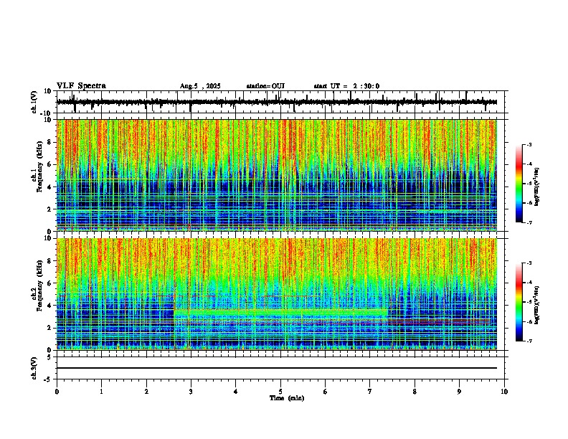Click the flat ch.3 voltage line
Image resolution: width=568 pixels, height=439 pixels.
(276, 368)
